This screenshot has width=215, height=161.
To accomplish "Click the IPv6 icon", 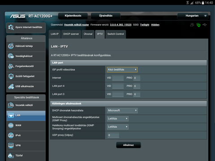I will (11, 136).
